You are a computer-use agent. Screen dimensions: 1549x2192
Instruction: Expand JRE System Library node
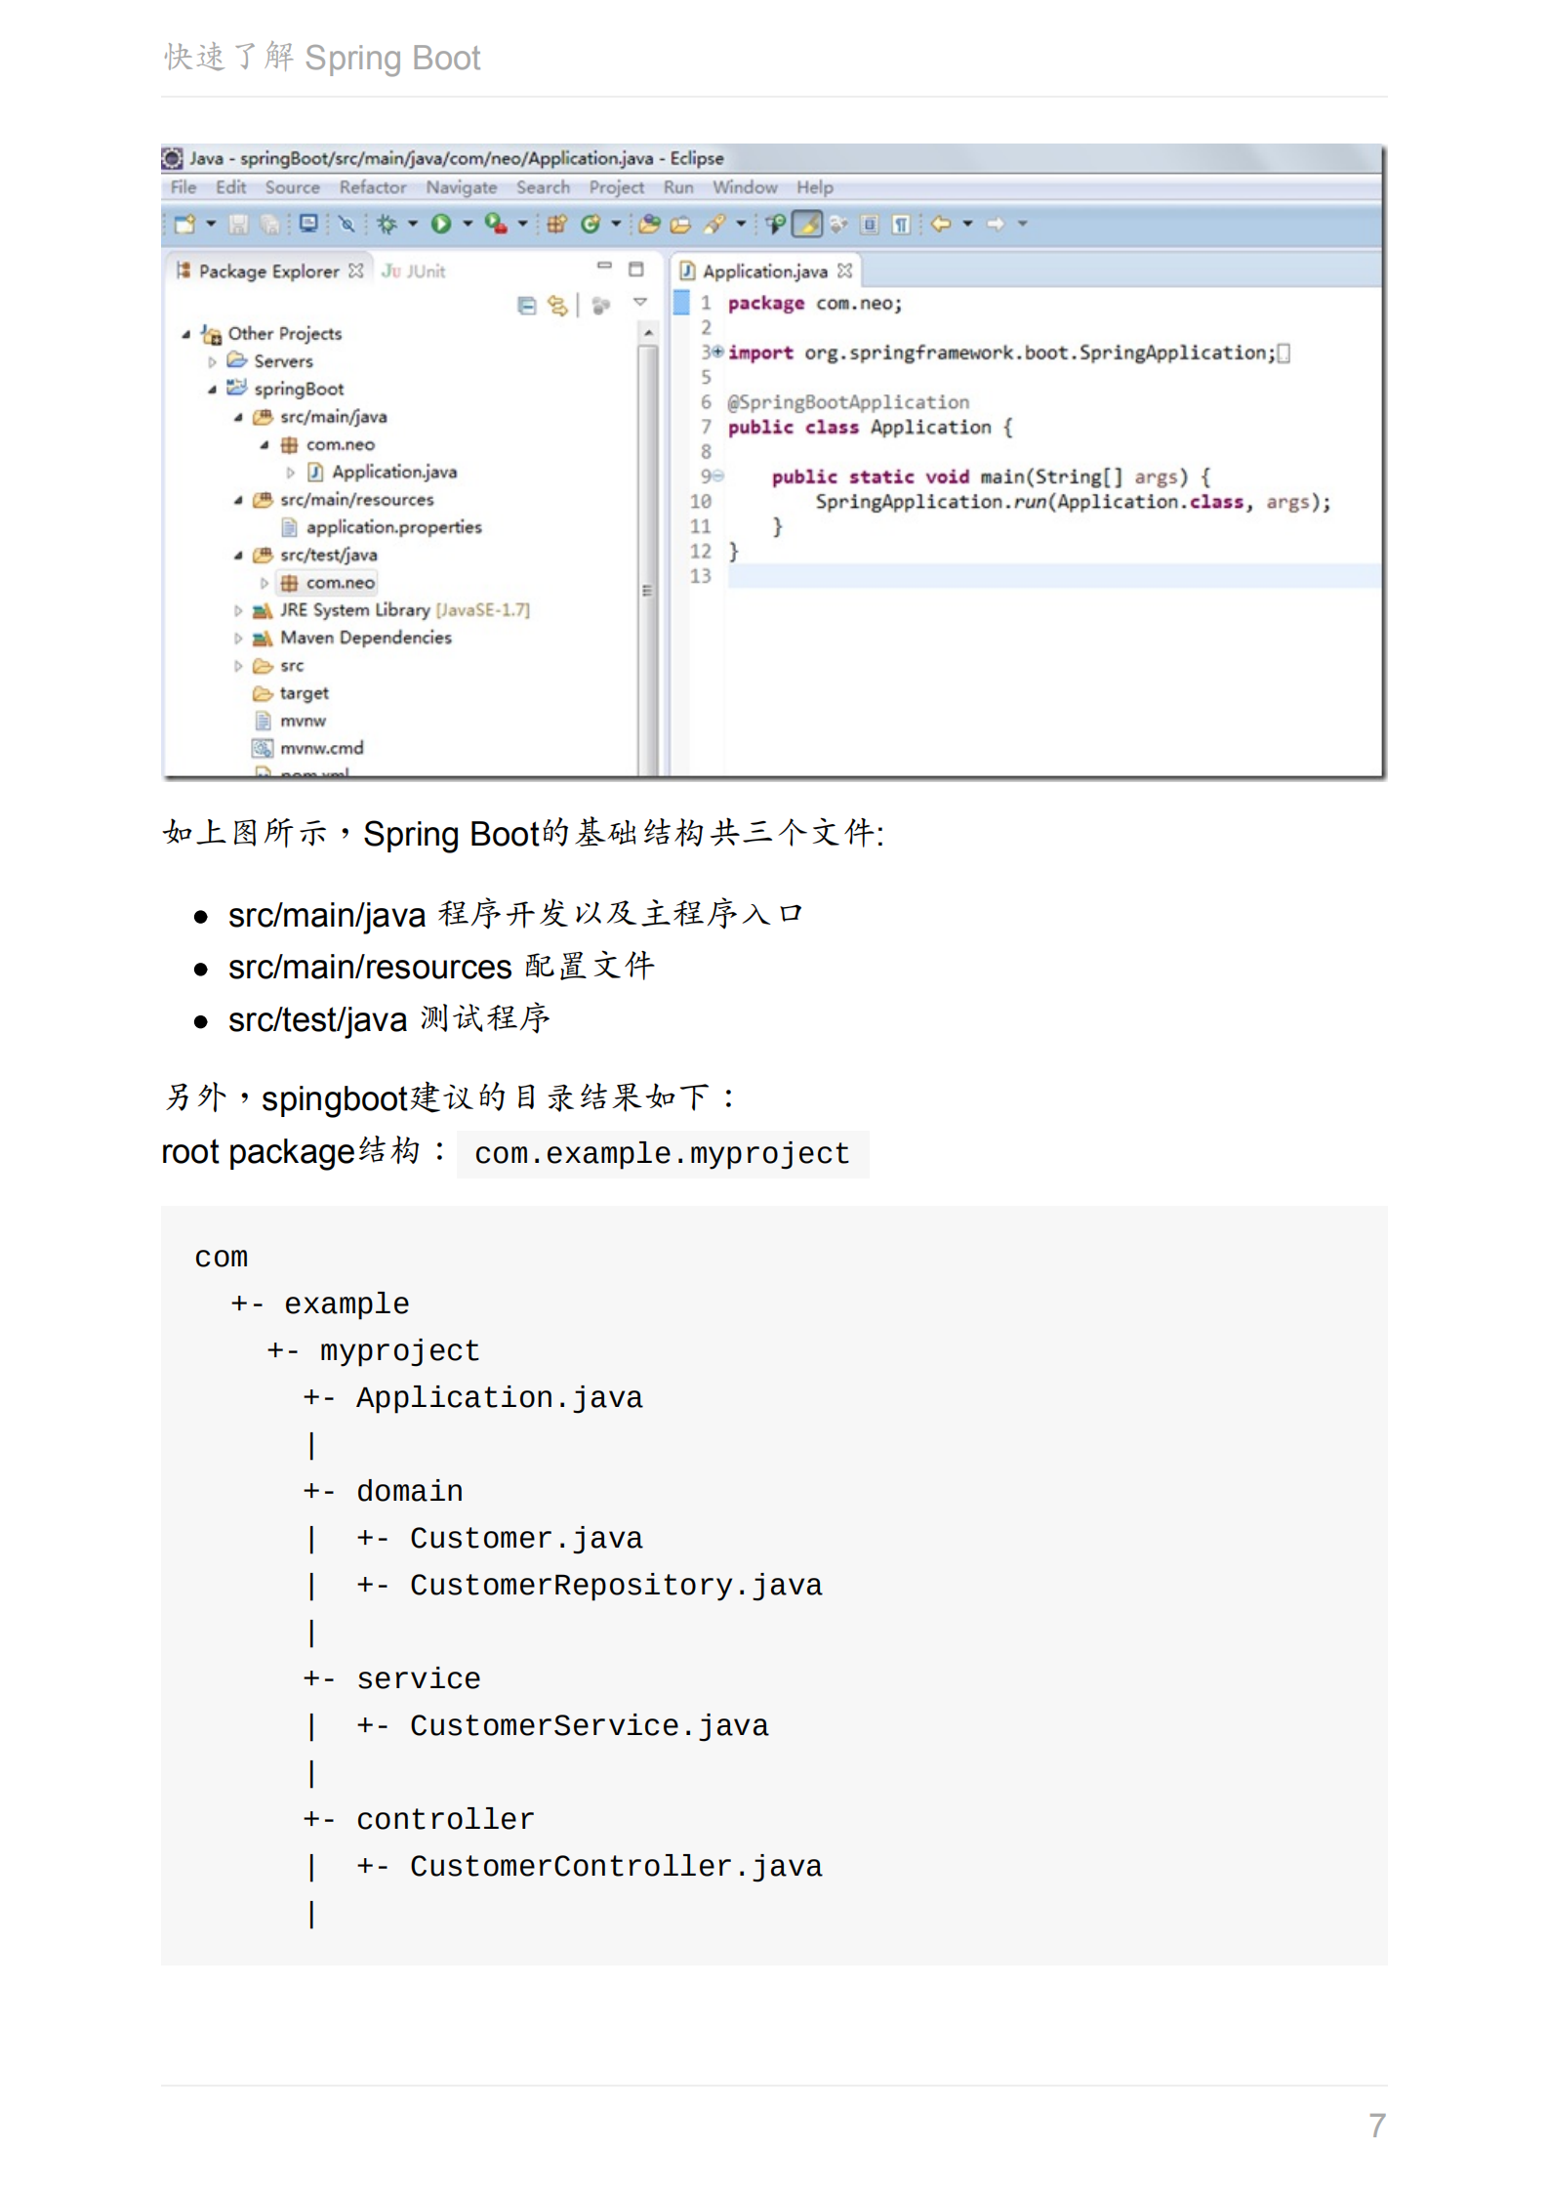238,611
